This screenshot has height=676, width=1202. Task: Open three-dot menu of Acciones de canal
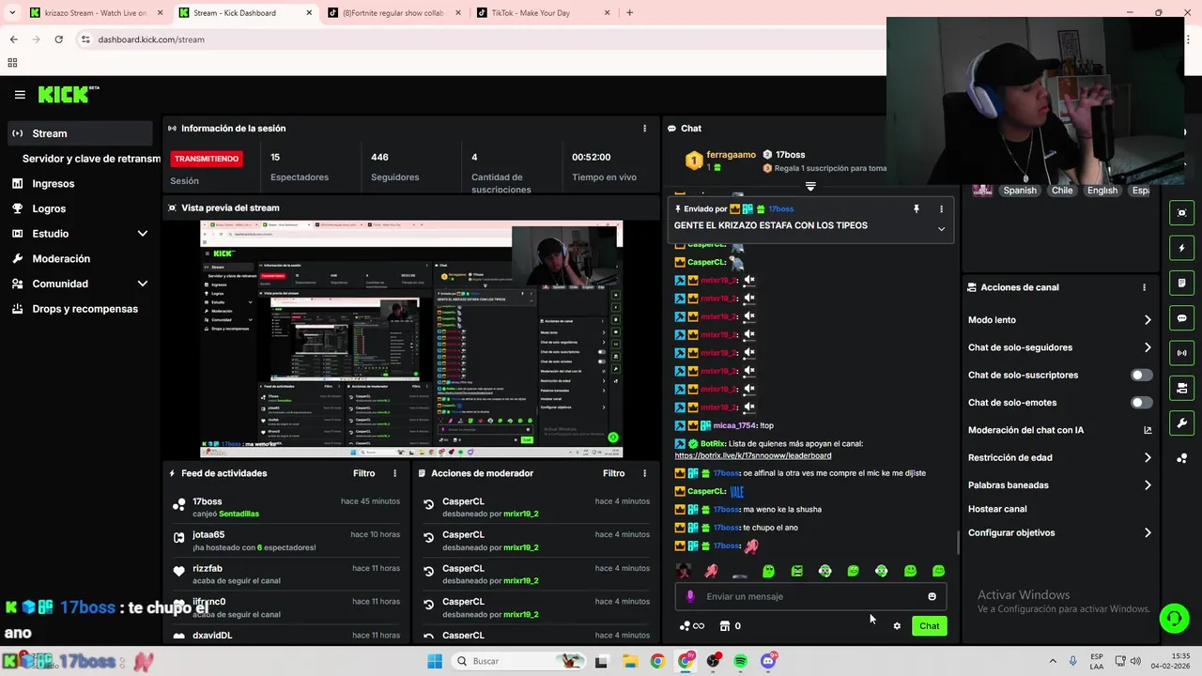[x=1144, y=287]
